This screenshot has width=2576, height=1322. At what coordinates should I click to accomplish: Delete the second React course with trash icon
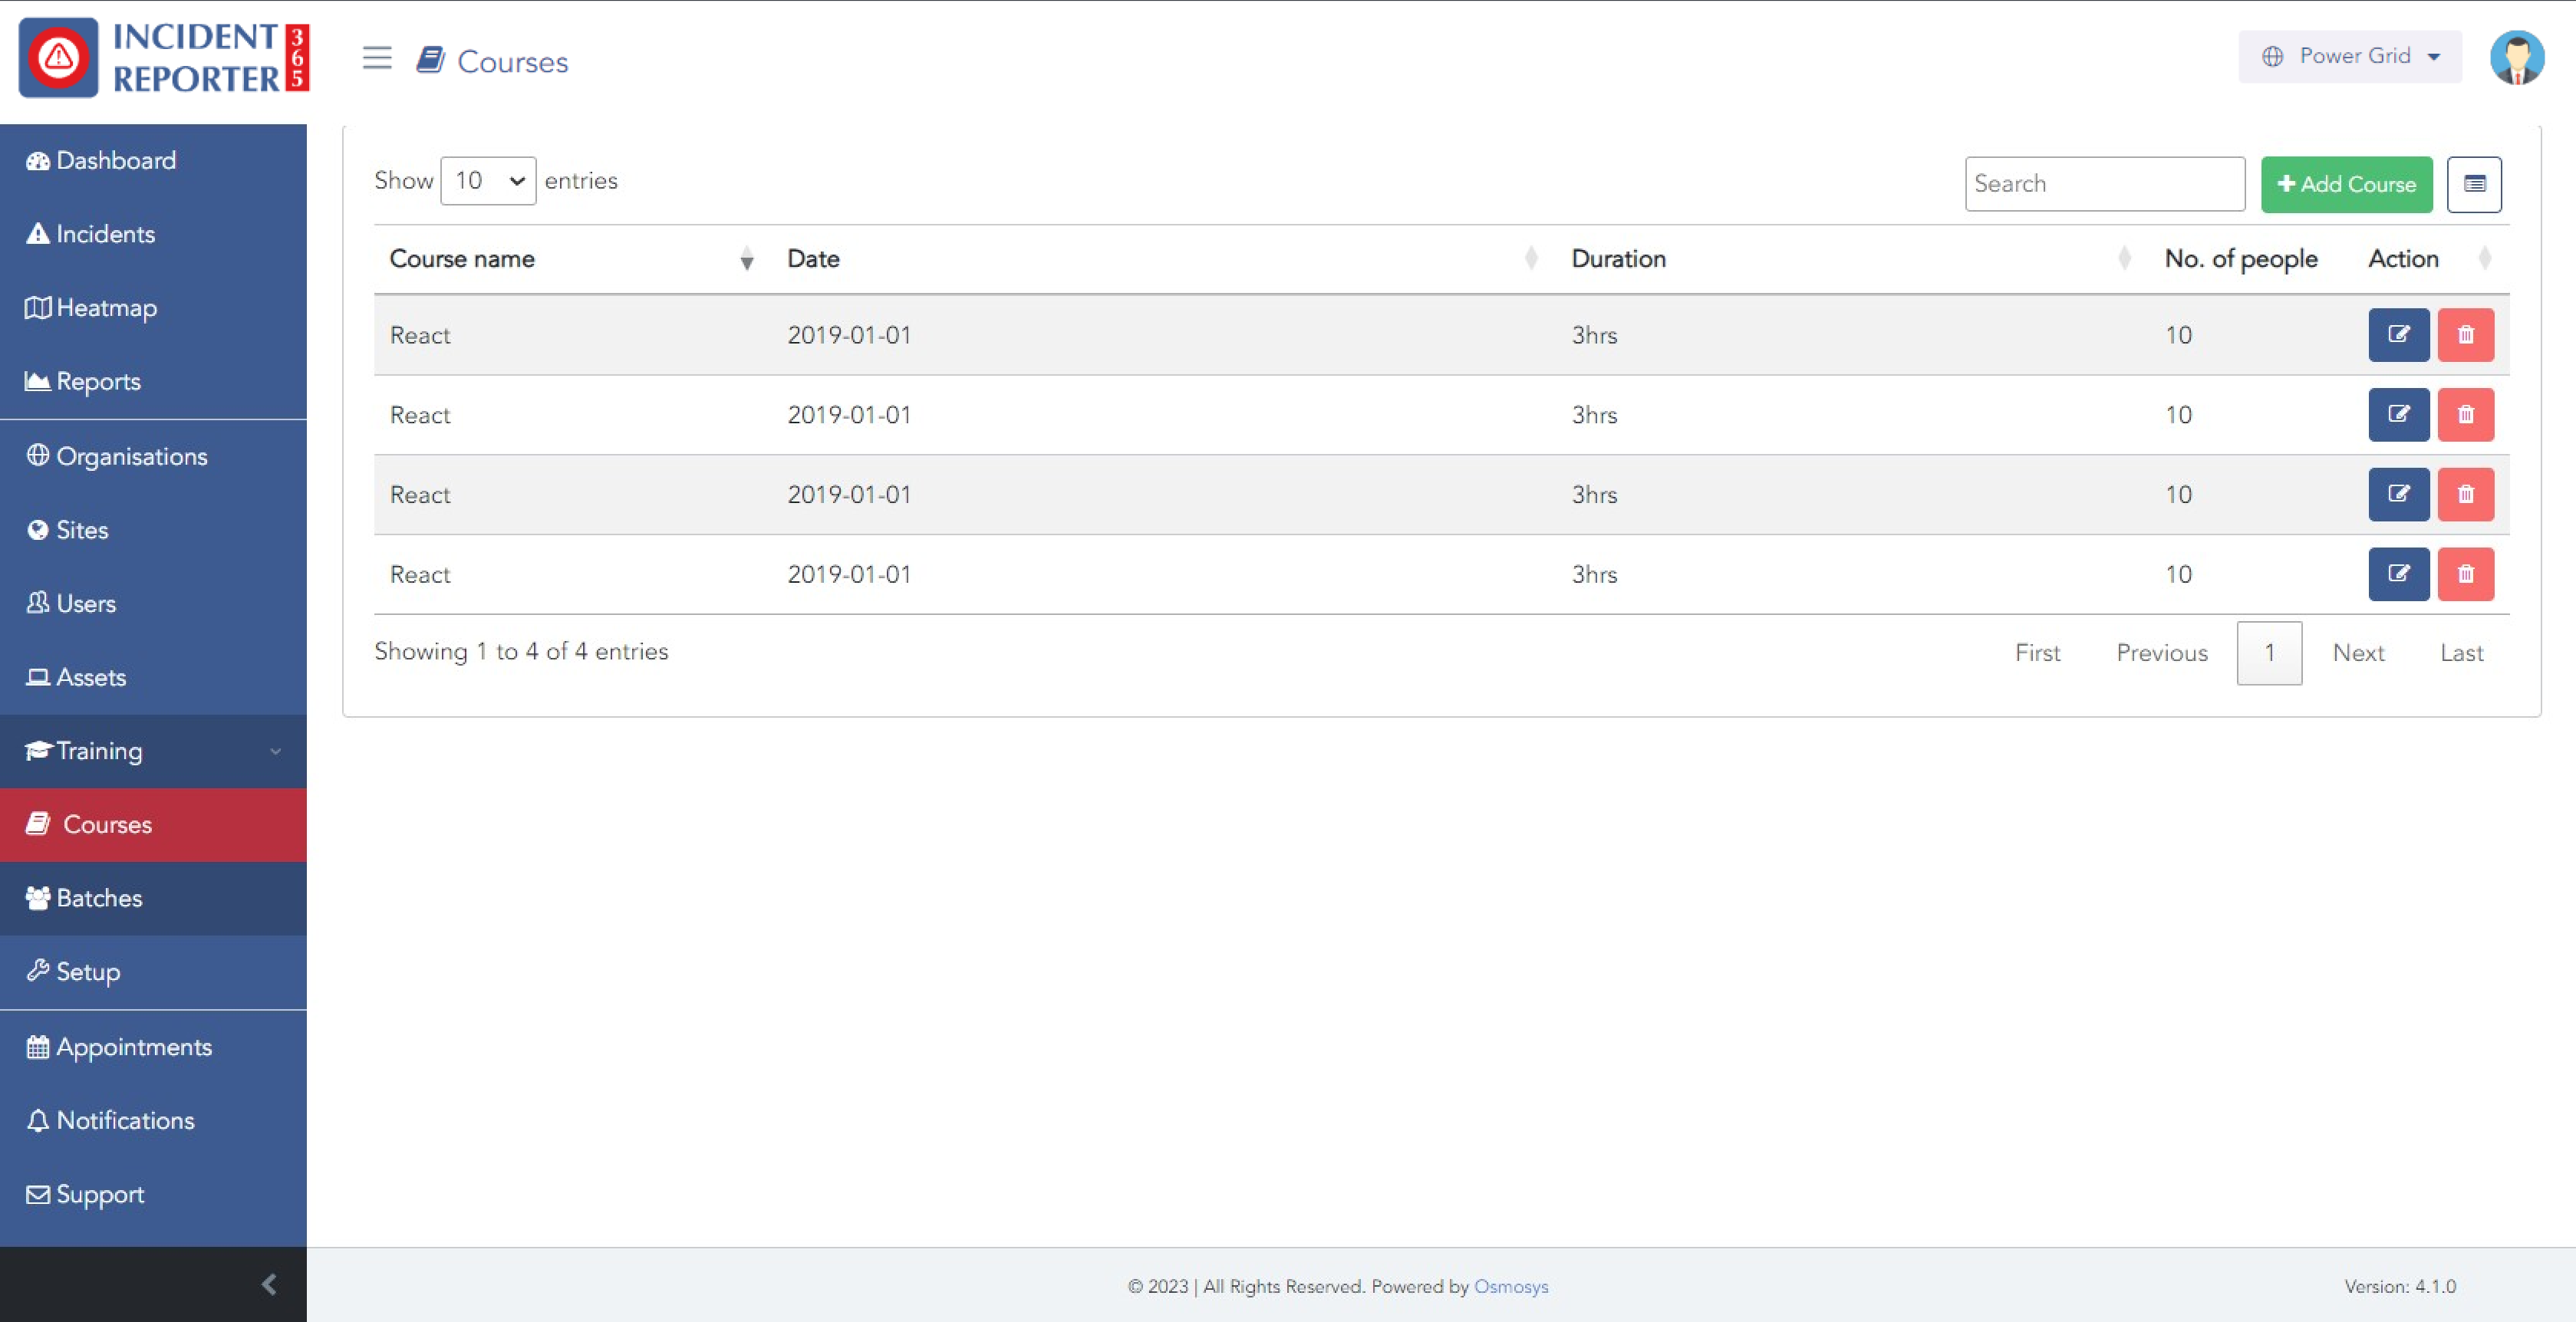[2465, 415]
